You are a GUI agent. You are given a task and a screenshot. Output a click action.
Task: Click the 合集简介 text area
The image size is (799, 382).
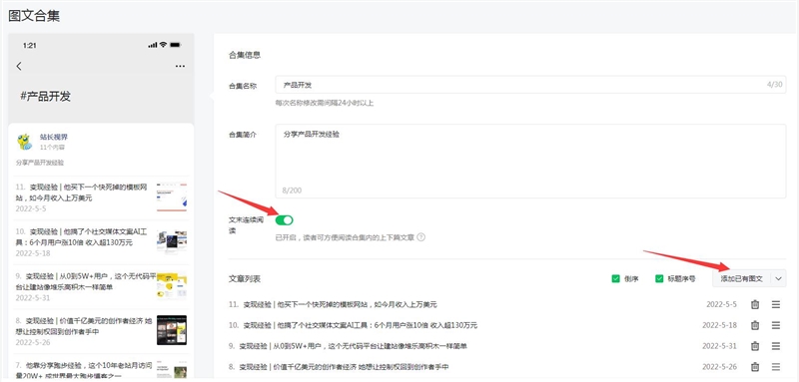pos(530,161)
